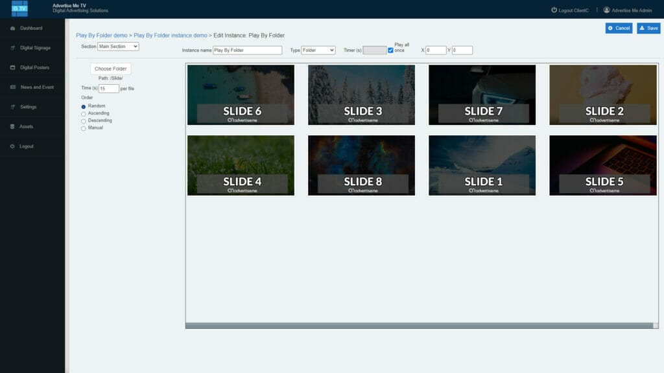Image resolution: width=664 pixels, height=373 pixels.
Task: Open the Main Section dropdown
Action: click(117, 46)
